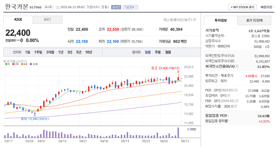276x147 pixels.
Task: Click the purple 120-day moving average legend swatch
Action: pos(31,64)
